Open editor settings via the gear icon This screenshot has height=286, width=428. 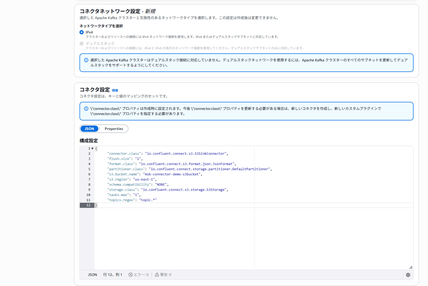[x=408, y=275]
